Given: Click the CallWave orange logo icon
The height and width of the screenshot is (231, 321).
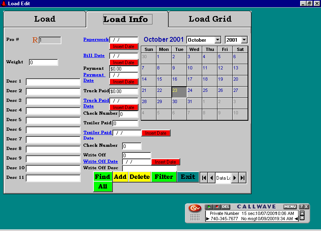Looking at the screenshot, I should point(195,209).
